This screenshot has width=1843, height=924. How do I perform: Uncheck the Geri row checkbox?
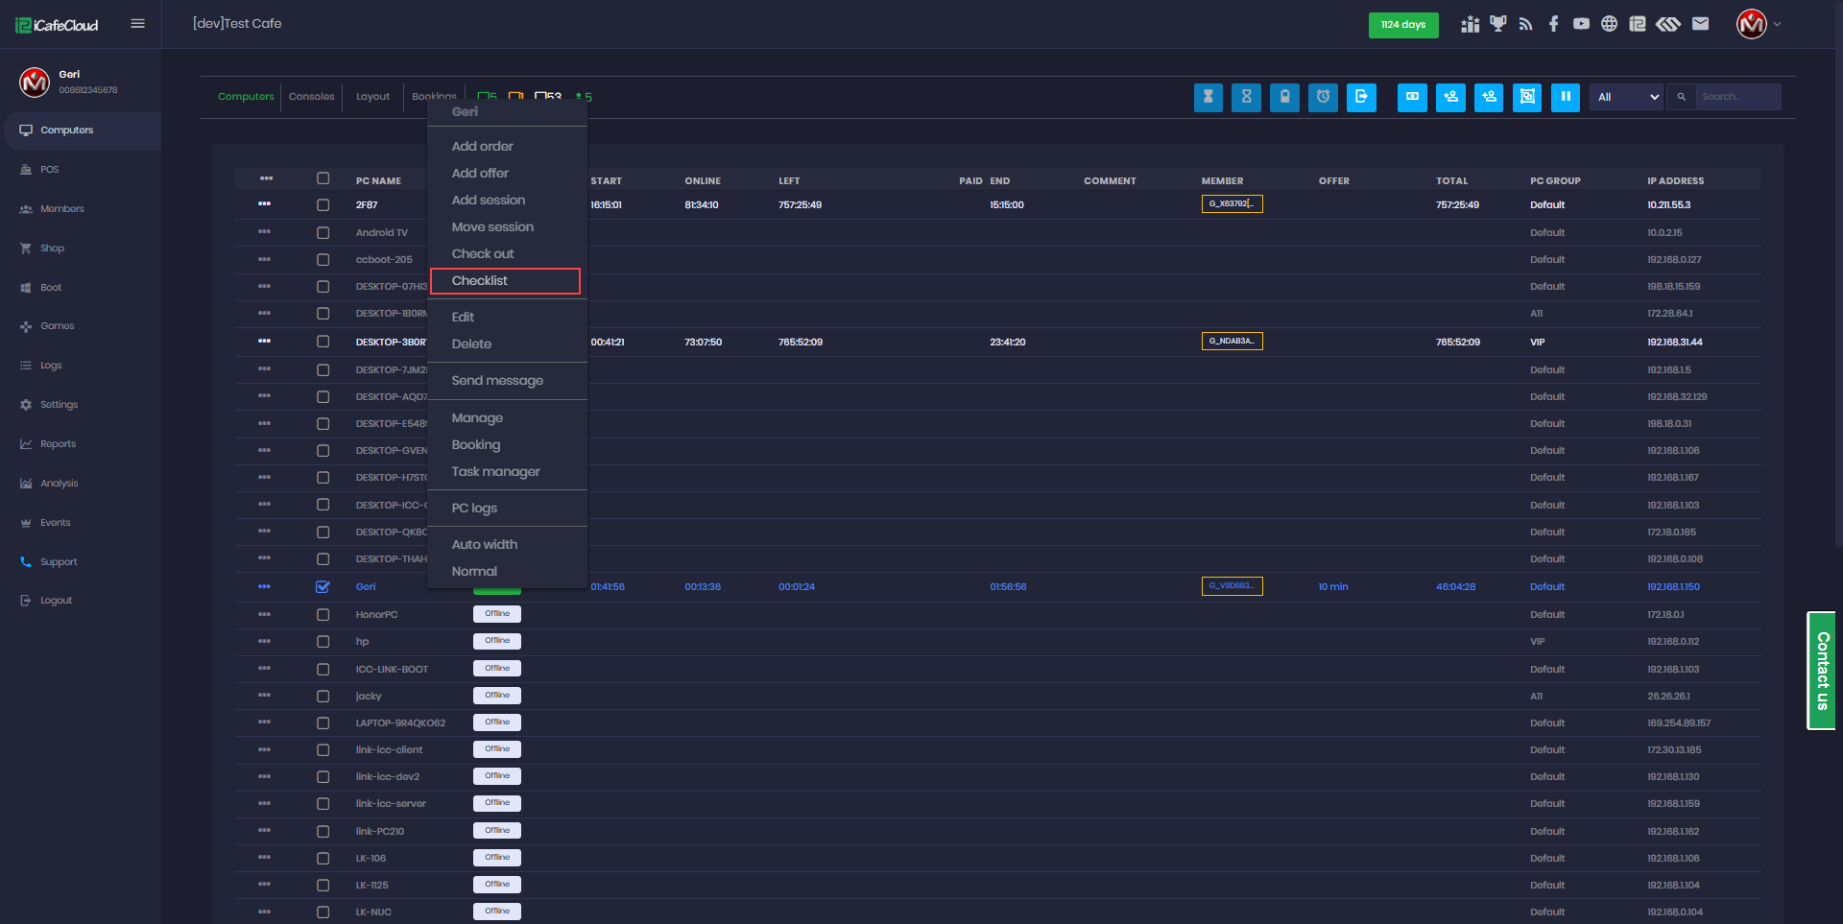click(323, 587)
